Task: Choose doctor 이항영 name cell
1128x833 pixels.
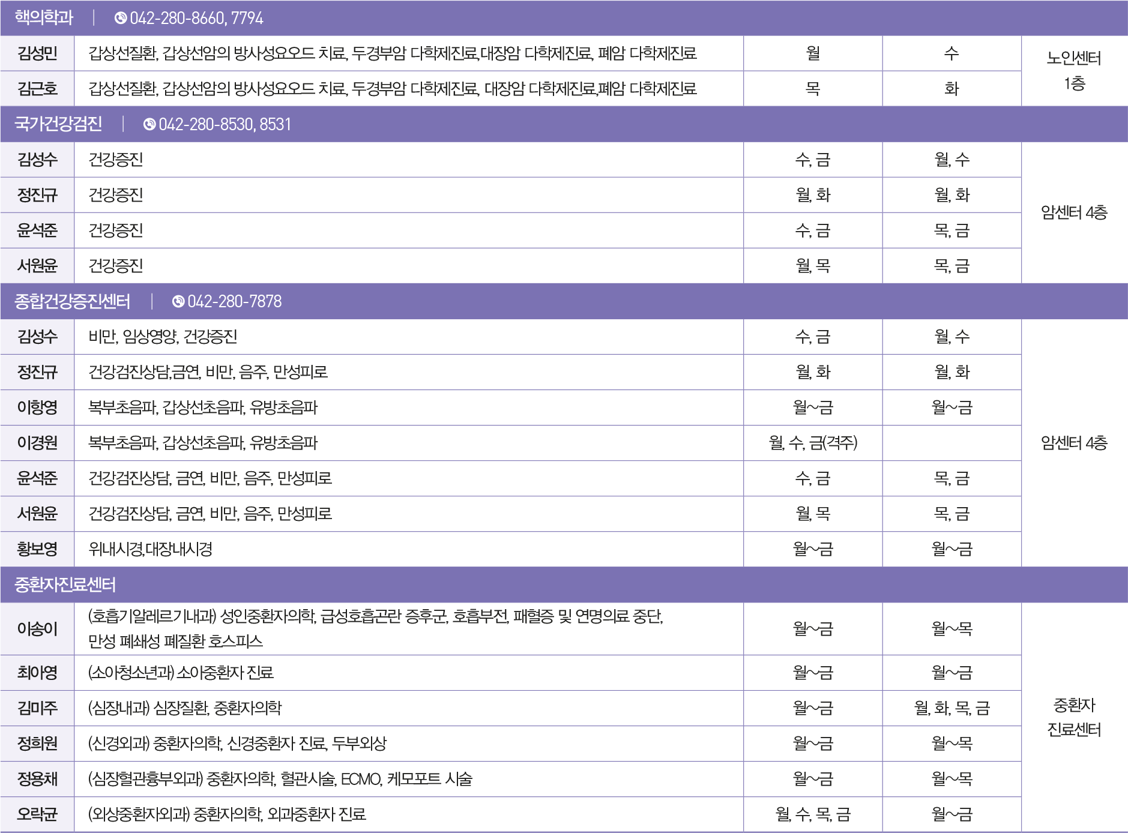Action: 37,407
